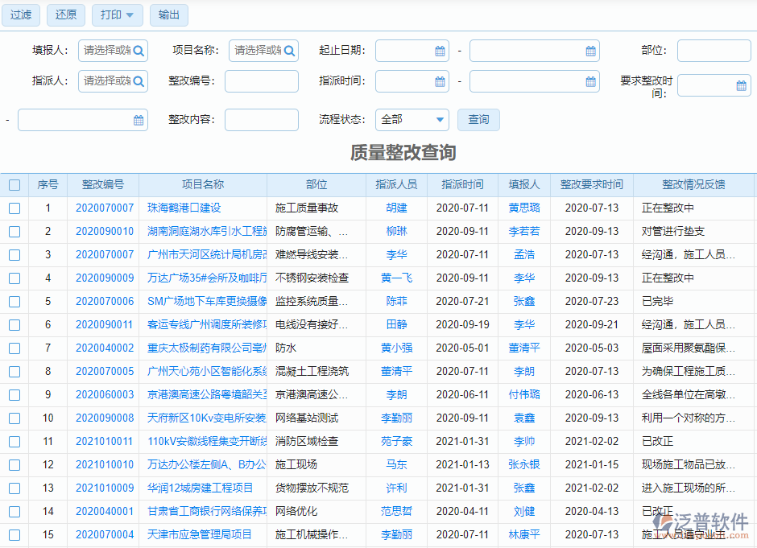Toggle the select-all checkbox in table header
The height and width of the screenshot is (548, 757).
[14, 184]
